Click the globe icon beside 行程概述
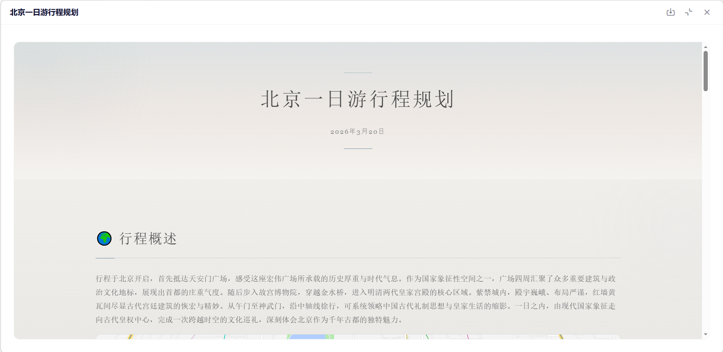 [x=104, y=239]
